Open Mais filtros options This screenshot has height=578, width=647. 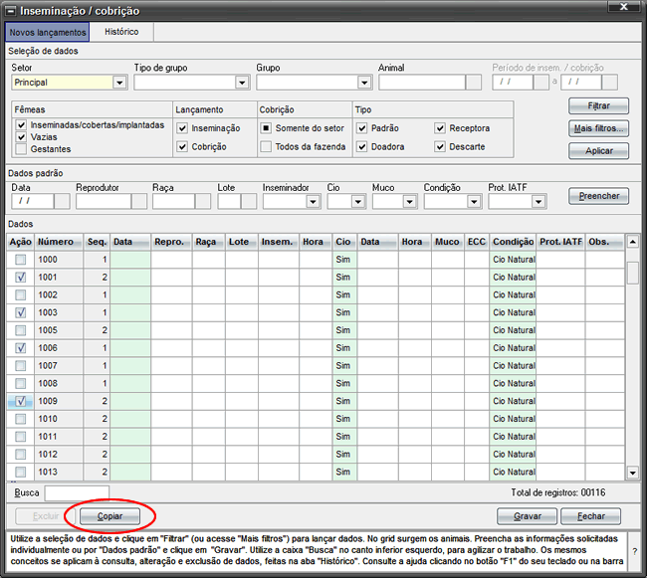click(598, 128)
